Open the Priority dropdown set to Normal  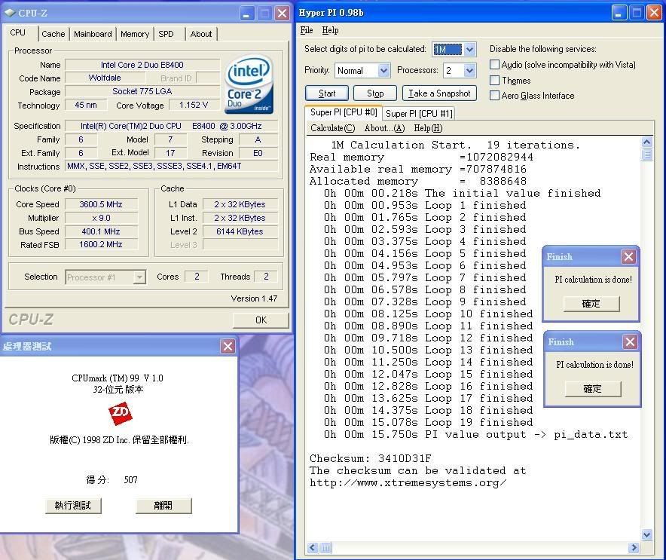383,71
